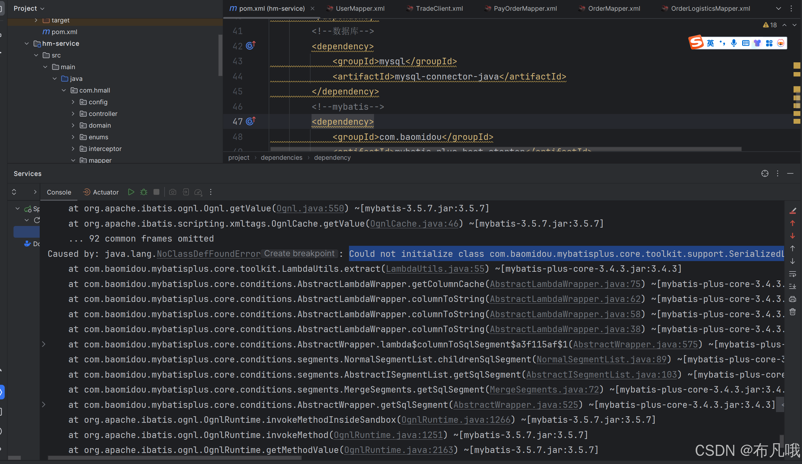Click the dependencies breadcrumb below the editor
Viewport: 802px width, 464px height.
(x=281, y=157)
